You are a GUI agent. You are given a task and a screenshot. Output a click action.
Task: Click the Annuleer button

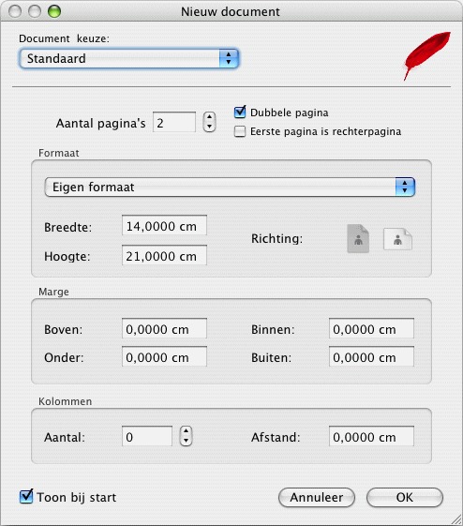(317, 498)
